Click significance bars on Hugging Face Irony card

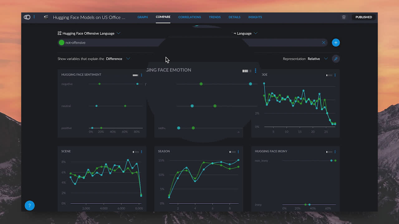click(329, 152)
